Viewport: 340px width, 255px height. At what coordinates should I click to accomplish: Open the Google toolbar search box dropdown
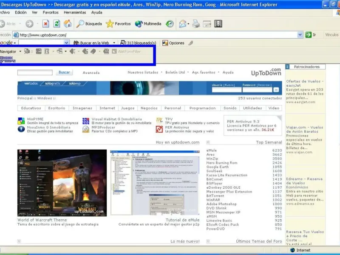click(x=66, y=43)
